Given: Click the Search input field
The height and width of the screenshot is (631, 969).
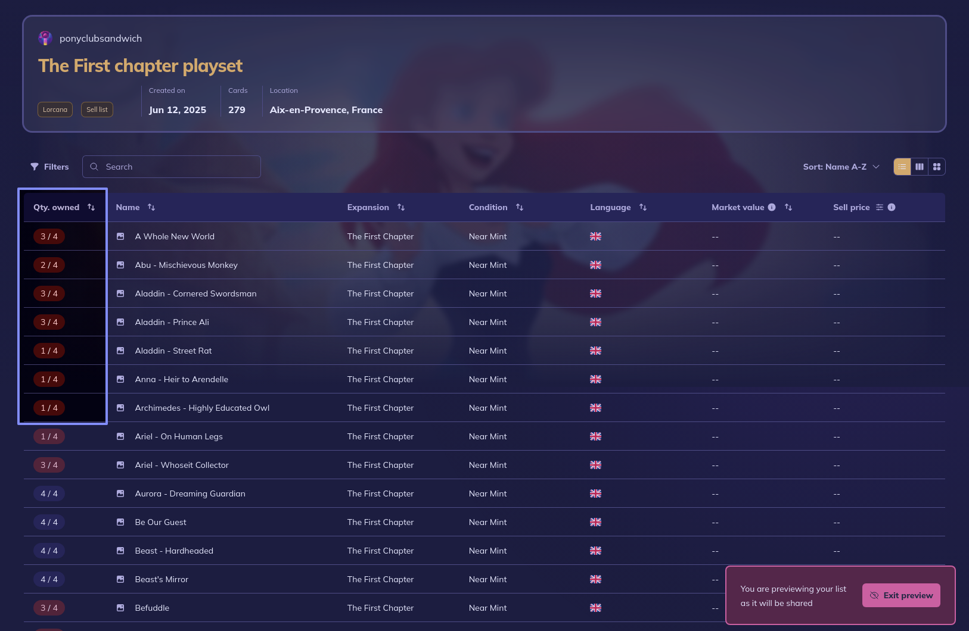Looking at the screenshot, I should coord(179,167).
